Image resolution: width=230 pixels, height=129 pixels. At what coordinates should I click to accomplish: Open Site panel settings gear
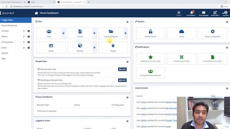[127, 22]
